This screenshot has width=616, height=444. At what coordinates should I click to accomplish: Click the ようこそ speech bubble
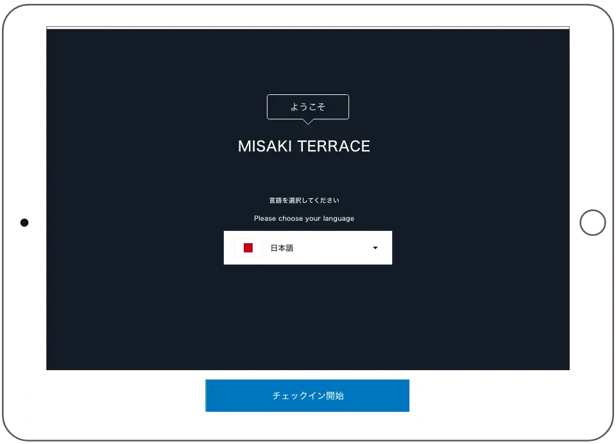tap(308, 107)
